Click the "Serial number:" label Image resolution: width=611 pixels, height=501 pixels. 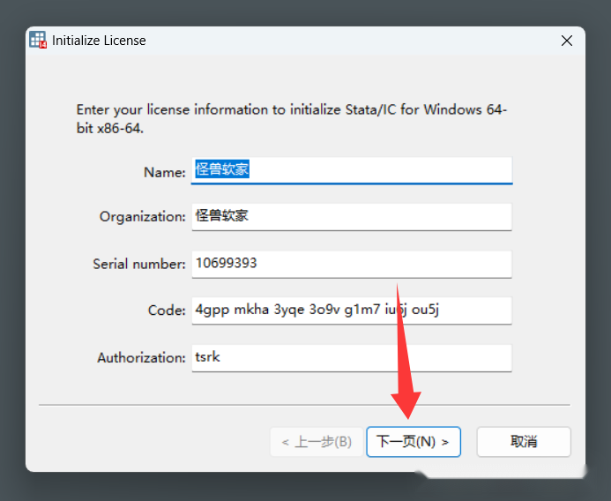click(x=139, y=264)
